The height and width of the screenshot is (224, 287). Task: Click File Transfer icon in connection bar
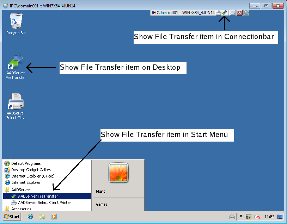[224, 13]
